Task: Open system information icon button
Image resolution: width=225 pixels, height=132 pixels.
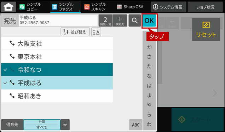Action: [169, 7]
